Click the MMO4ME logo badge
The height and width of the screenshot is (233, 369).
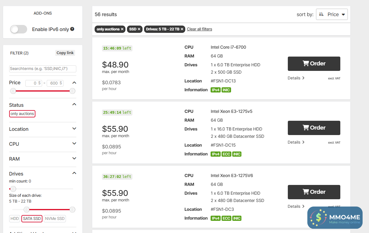click(x=335, y=217)
